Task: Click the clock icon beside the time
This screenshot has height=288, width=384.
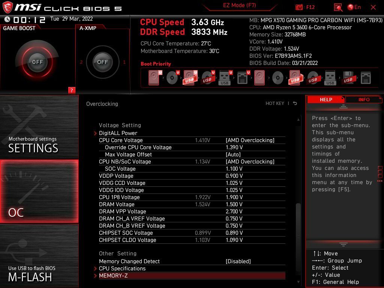Action: (x=7, y=19)
